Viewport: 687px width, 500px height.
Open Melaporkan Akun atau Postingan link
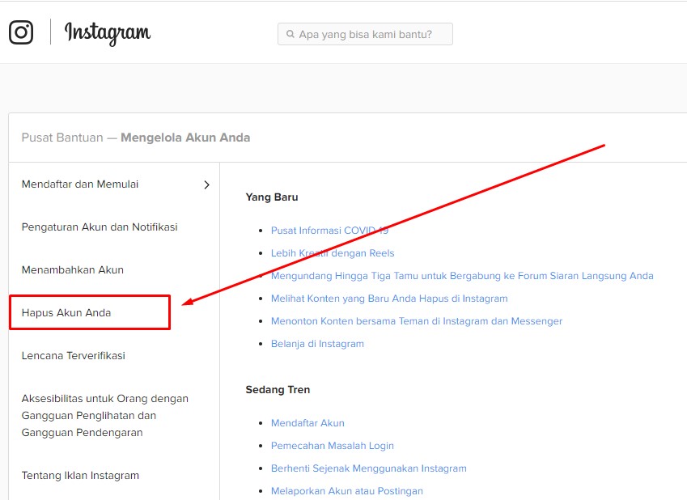(347, 491)
